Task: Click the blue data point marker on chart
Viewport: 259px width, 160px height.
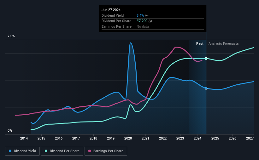Action: coord(206,88)
